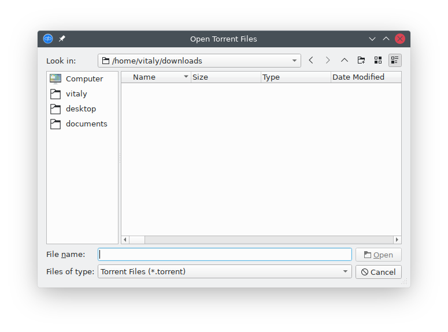Switch to icon list view
This screenshot has height=332, width=448.
[378, 60]
